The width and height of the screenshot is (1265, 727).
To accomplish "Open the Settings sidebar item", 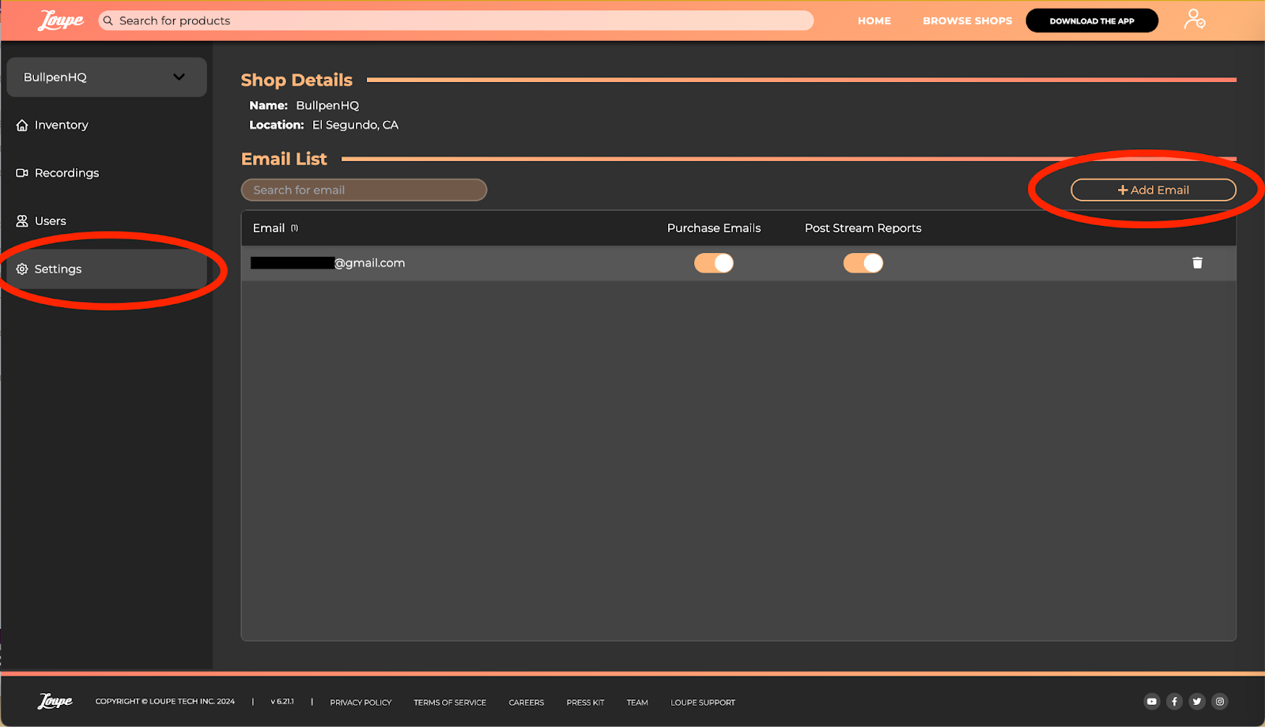I will click(x=58, y=269).
